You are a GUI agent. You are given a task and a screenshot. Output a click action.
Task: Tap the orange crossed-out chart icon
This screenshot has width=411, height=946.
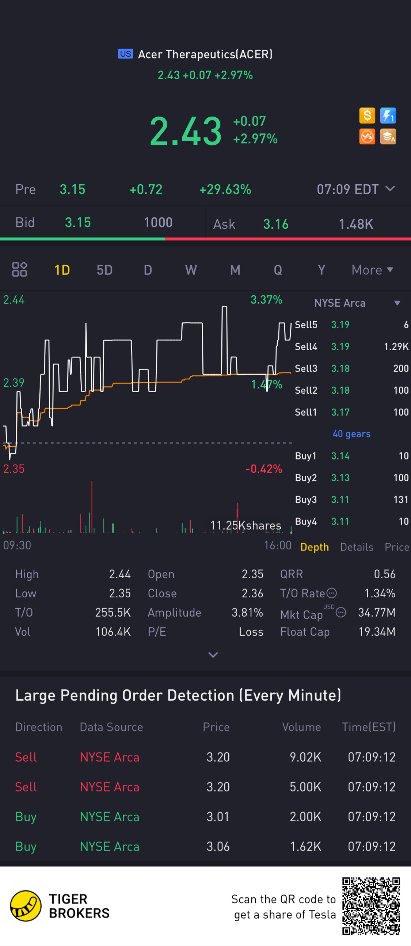(367, 137)
